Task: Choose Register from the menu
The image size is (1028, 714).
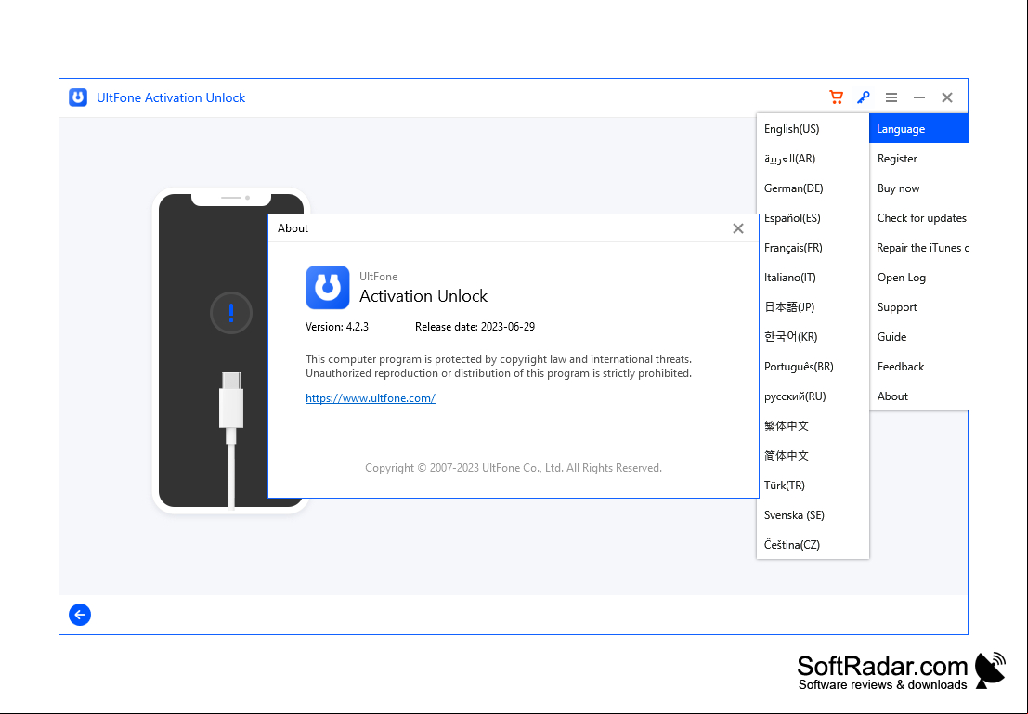Action: [x=918, y=159]
